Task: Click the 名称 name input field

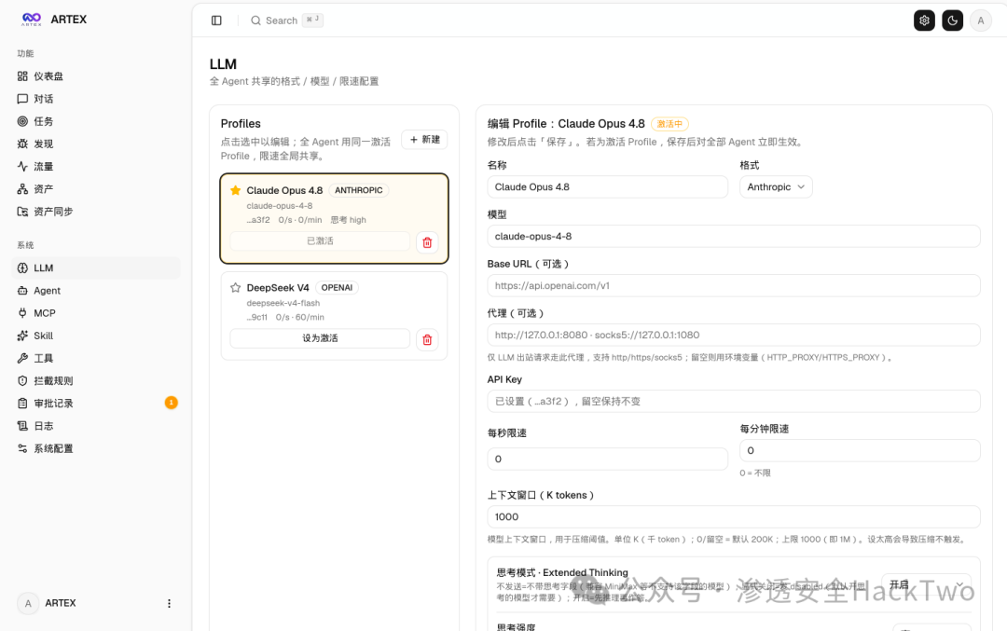Action: (608, 186)
